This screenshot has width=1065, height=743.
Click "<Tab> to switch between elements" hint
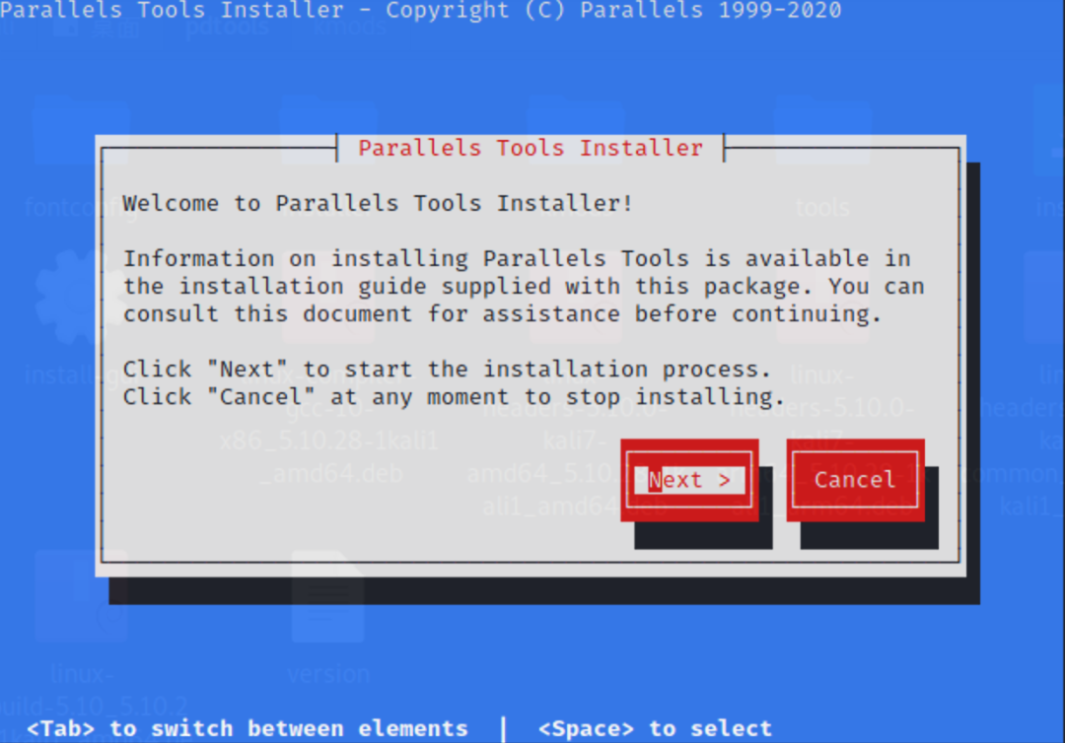coord(248,728)
